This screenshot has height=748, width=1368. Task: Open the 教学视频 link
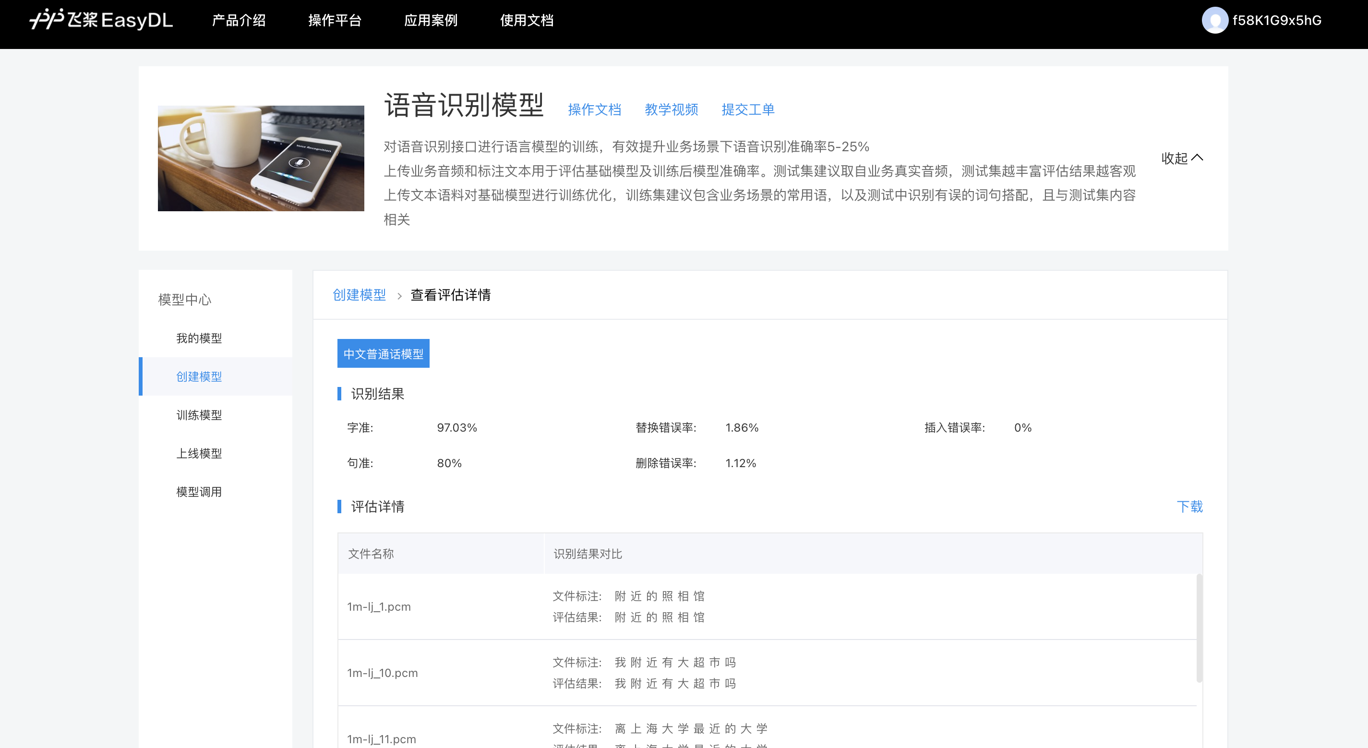click(671, 109)
